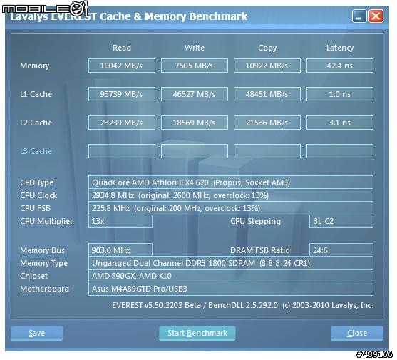The height and width of the screenshot is (360, 397).
Task: Select L2 Cache Copy value 21536 MB/s
Action: pyautogui.click(x=267, y=123)
